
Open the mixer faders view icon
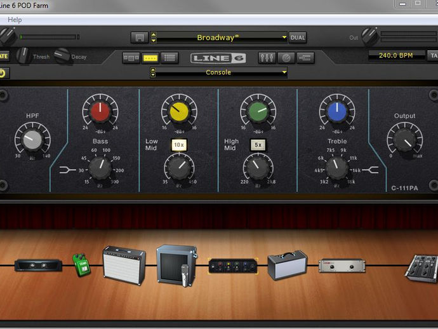[x=267, y=58]
